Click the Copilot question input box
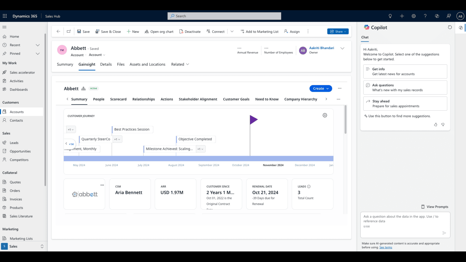The height and width of the screenshot is (262, 466). click(405, 225)
